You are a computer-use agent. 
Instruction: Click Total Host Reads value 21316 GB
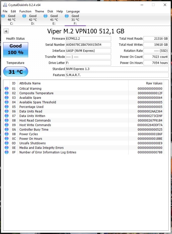pyautogui.click(x=156, y=39)
